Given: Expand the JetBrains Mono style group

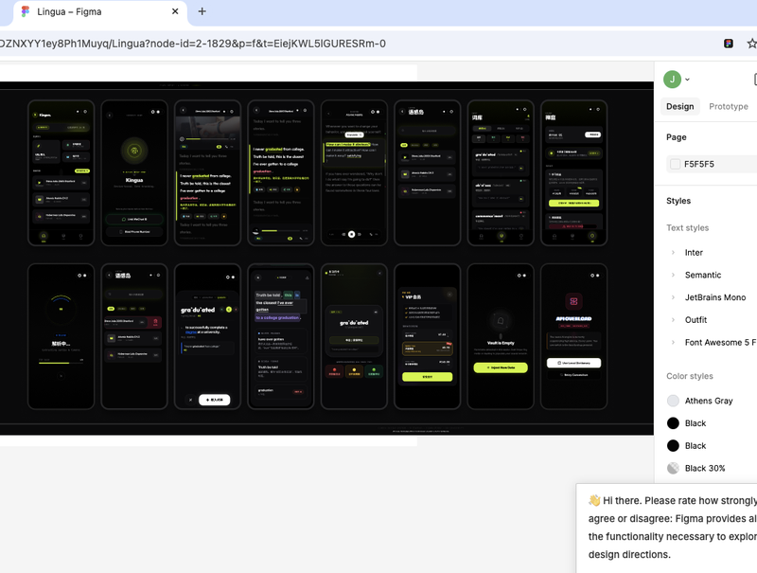Looking at the screenshot, I should tap(673, 297).
